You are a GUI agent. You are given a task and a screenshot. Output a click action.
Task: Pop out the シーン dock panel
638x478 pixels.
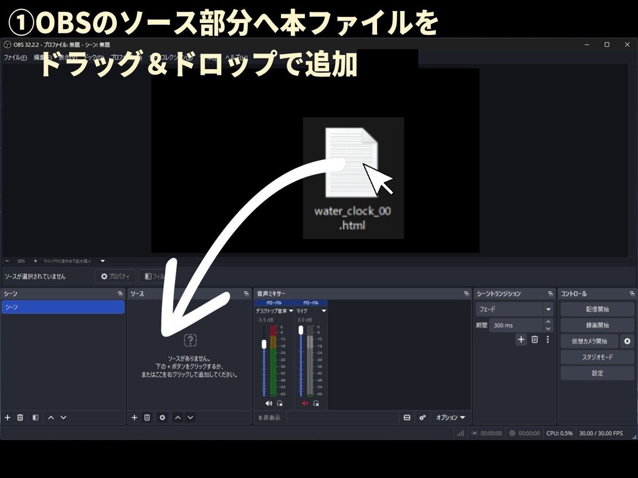[x=120, y=294]
